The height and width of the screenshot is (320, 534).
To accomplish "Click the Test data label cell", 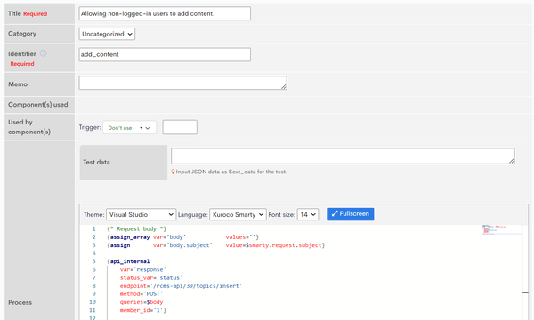I will pyautogui.click(x=124, y=162).
